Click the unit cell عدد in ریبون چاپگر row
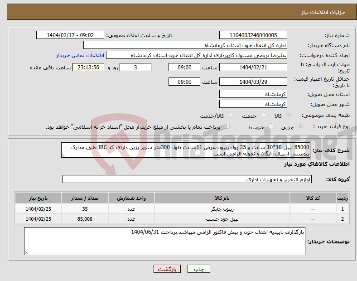The image size is (357, 281). [131, 209]
